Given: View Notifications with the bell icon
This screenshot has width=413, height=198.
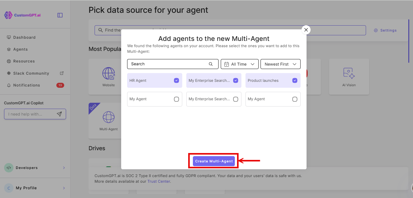Looking at the screenshot, I should pyautogui.click(x=26, y=85).
